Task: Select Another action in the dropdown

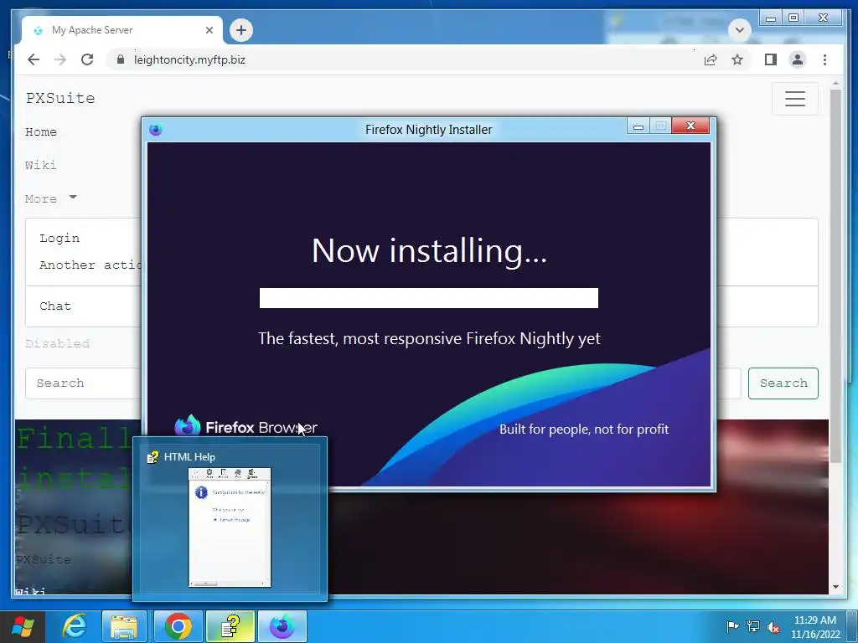Action: (90, 265)
